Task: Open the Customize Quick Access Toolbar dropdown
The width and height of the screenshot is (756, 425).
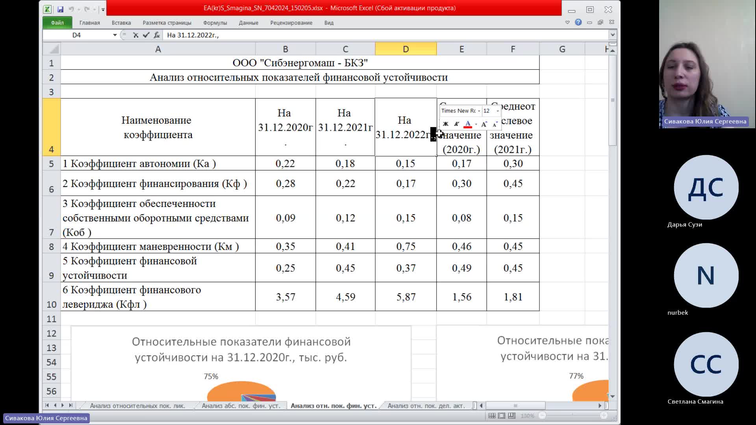Action: tap(103, 9)
